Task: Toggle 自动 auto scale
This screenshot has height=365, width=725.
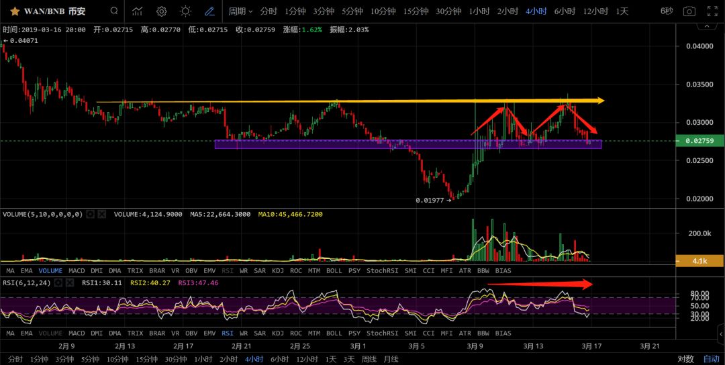Action: tap(711, 359)
